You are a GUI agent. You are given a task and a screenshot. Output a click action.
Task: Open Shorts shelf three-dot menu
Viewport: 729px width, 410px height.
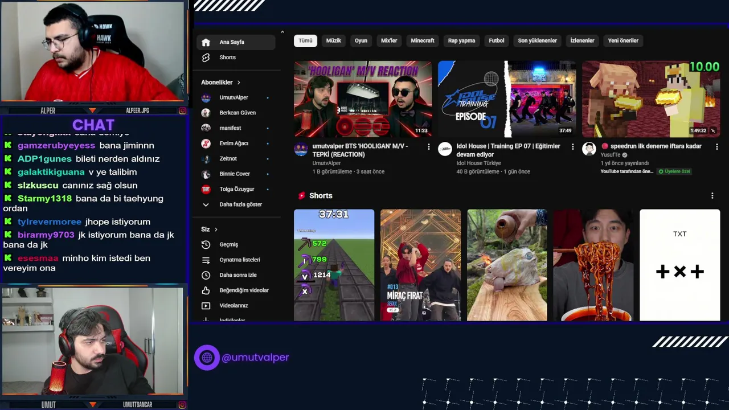[712, 196]
